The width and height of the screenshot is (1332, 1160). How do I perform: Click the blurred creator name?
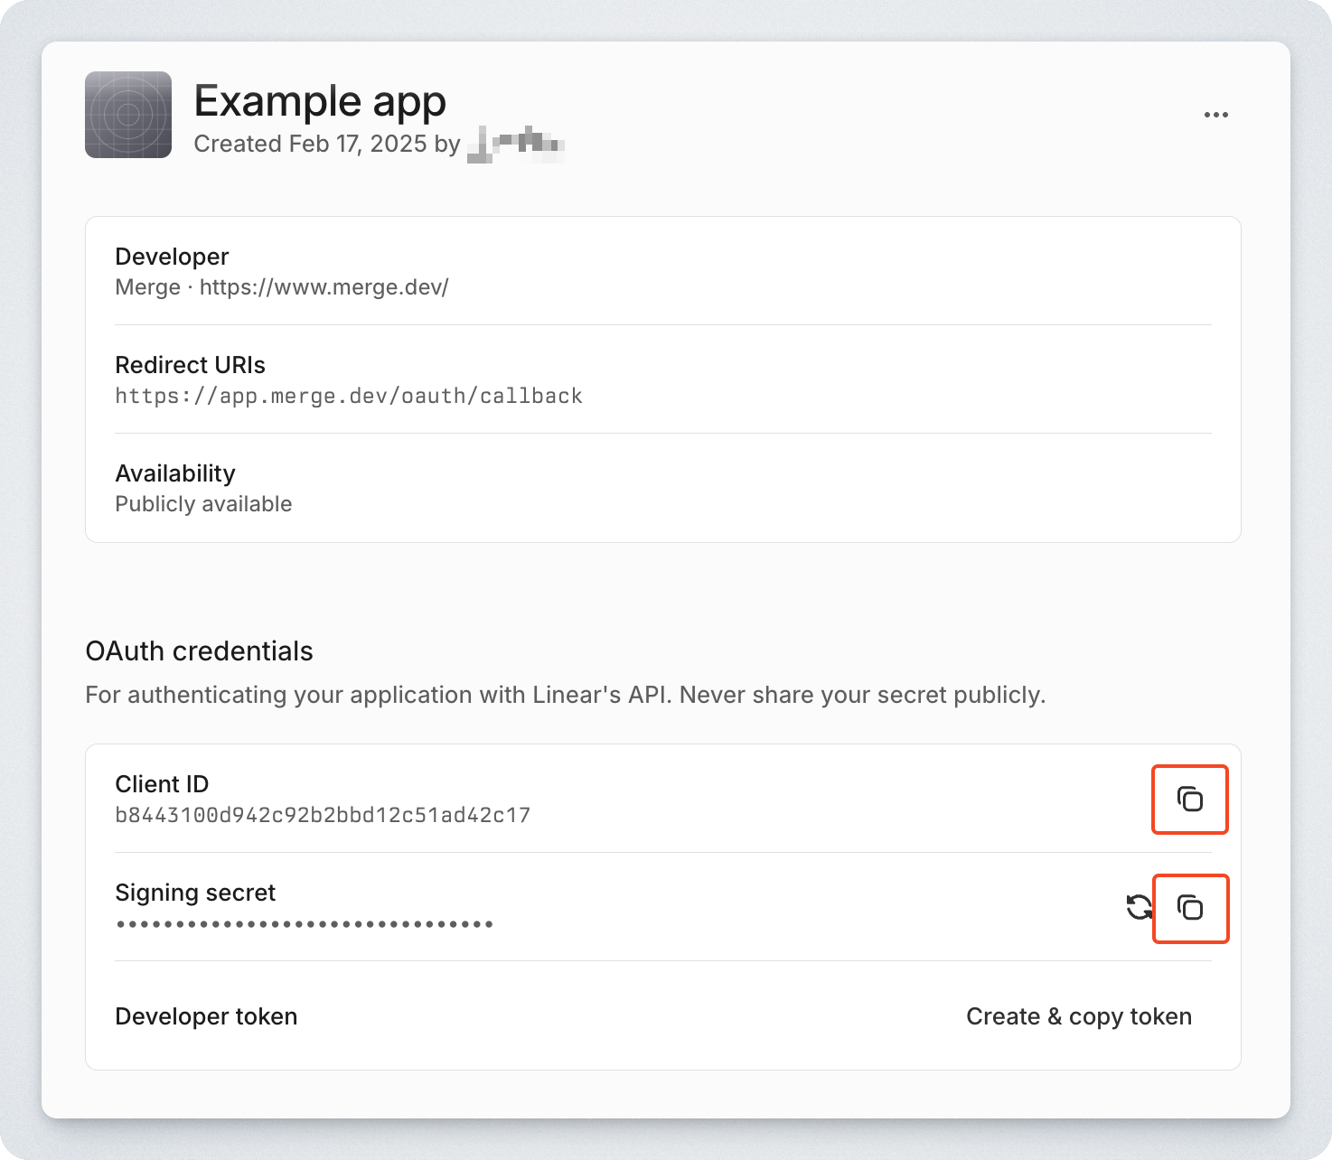[516, 145]
